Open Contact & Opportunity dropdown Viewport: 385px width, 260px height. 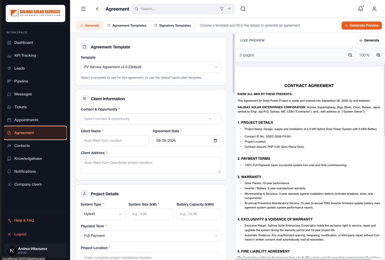[x=151, y=119]
